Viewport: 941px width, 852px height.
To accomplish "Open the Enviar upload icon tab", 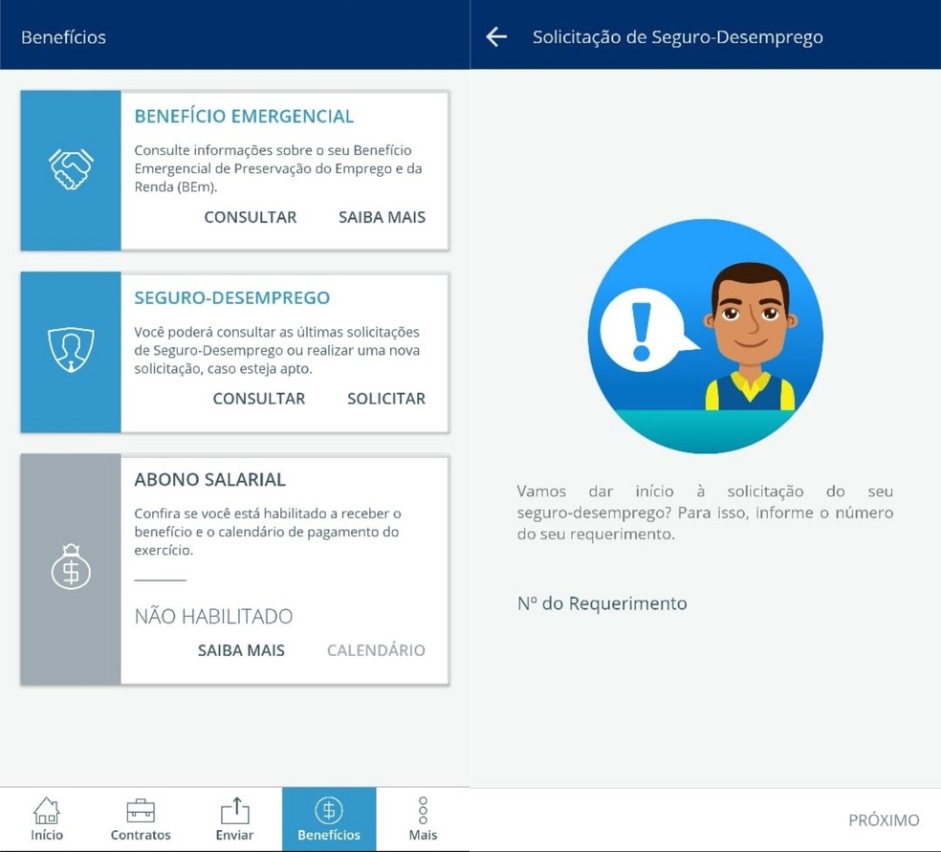I will coord(234,819).
